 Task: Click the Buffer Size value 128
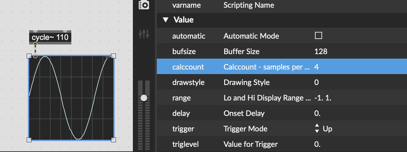click(x=321, y=51)
